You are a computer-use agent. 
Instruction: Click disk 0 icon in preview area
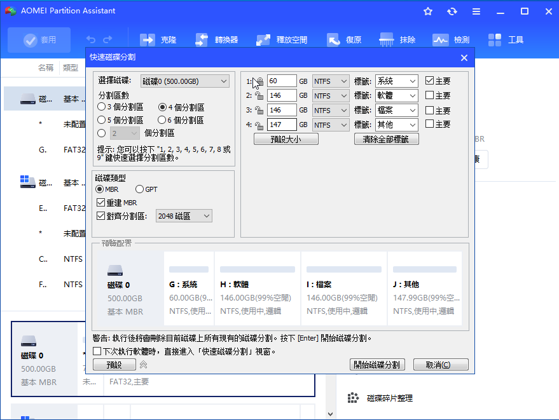115,271
